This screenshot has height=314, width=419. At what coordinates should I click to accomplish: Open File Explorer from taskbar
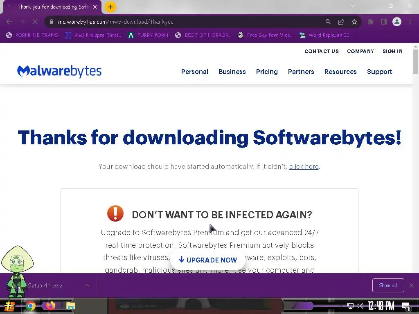pyautogui.click(x=70, y=306)
